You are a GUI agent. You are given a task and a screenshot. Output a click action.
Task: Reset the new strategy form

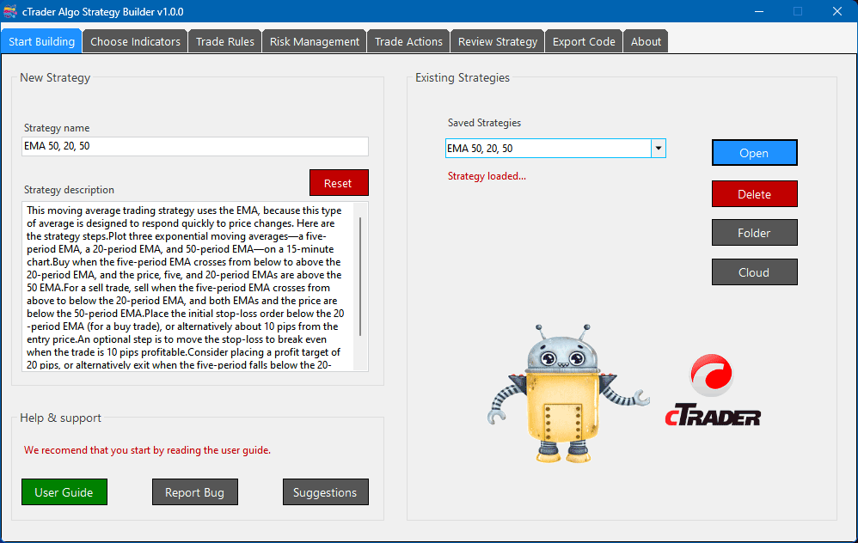click(339, 183)
